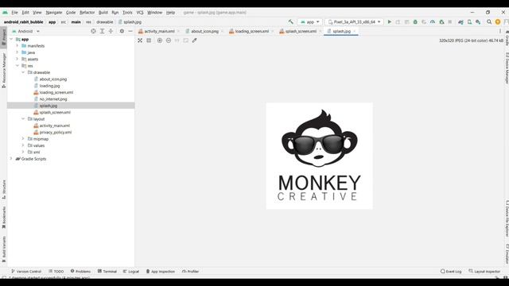
Task: Show the grid in image viewer
Action: point(149,41)
